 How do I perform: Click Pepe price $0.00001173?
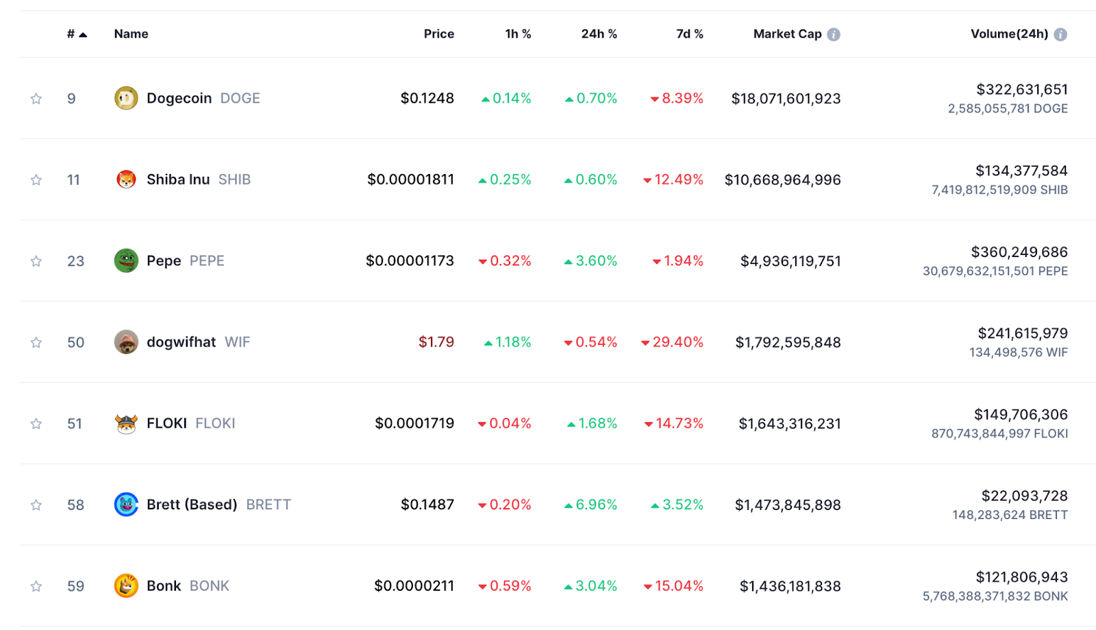click(410, 261)
